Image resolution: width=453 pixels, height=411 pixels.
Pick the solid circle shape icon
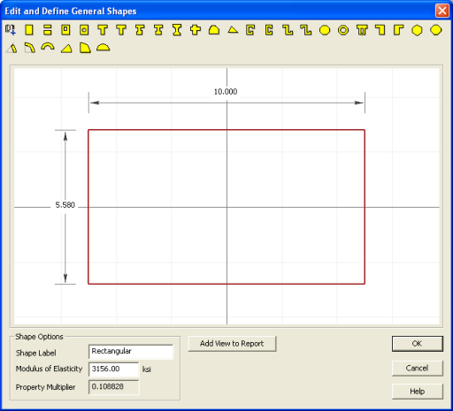click(325, 30)
